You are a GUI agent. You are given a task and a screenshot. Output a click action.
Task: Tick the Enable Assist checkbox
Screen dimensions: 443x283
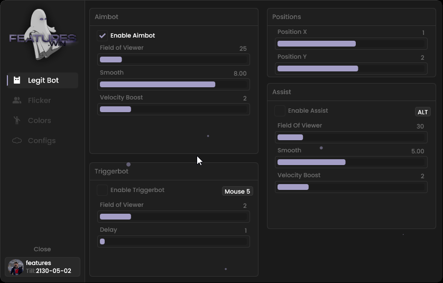coord(280,111)
